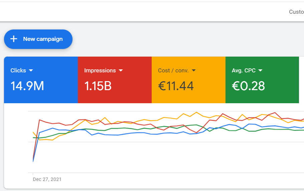Click the 1.15B impressions value
Image resolution: width=304 pixels, height=191 pixels.
(x=98, y=86)
